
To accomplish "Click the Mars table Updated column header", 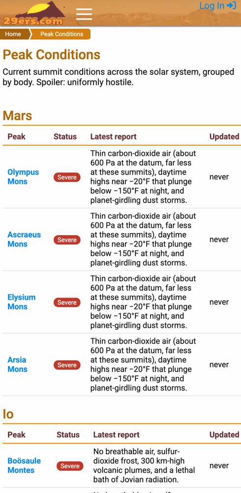I will (x=224, y=137).
